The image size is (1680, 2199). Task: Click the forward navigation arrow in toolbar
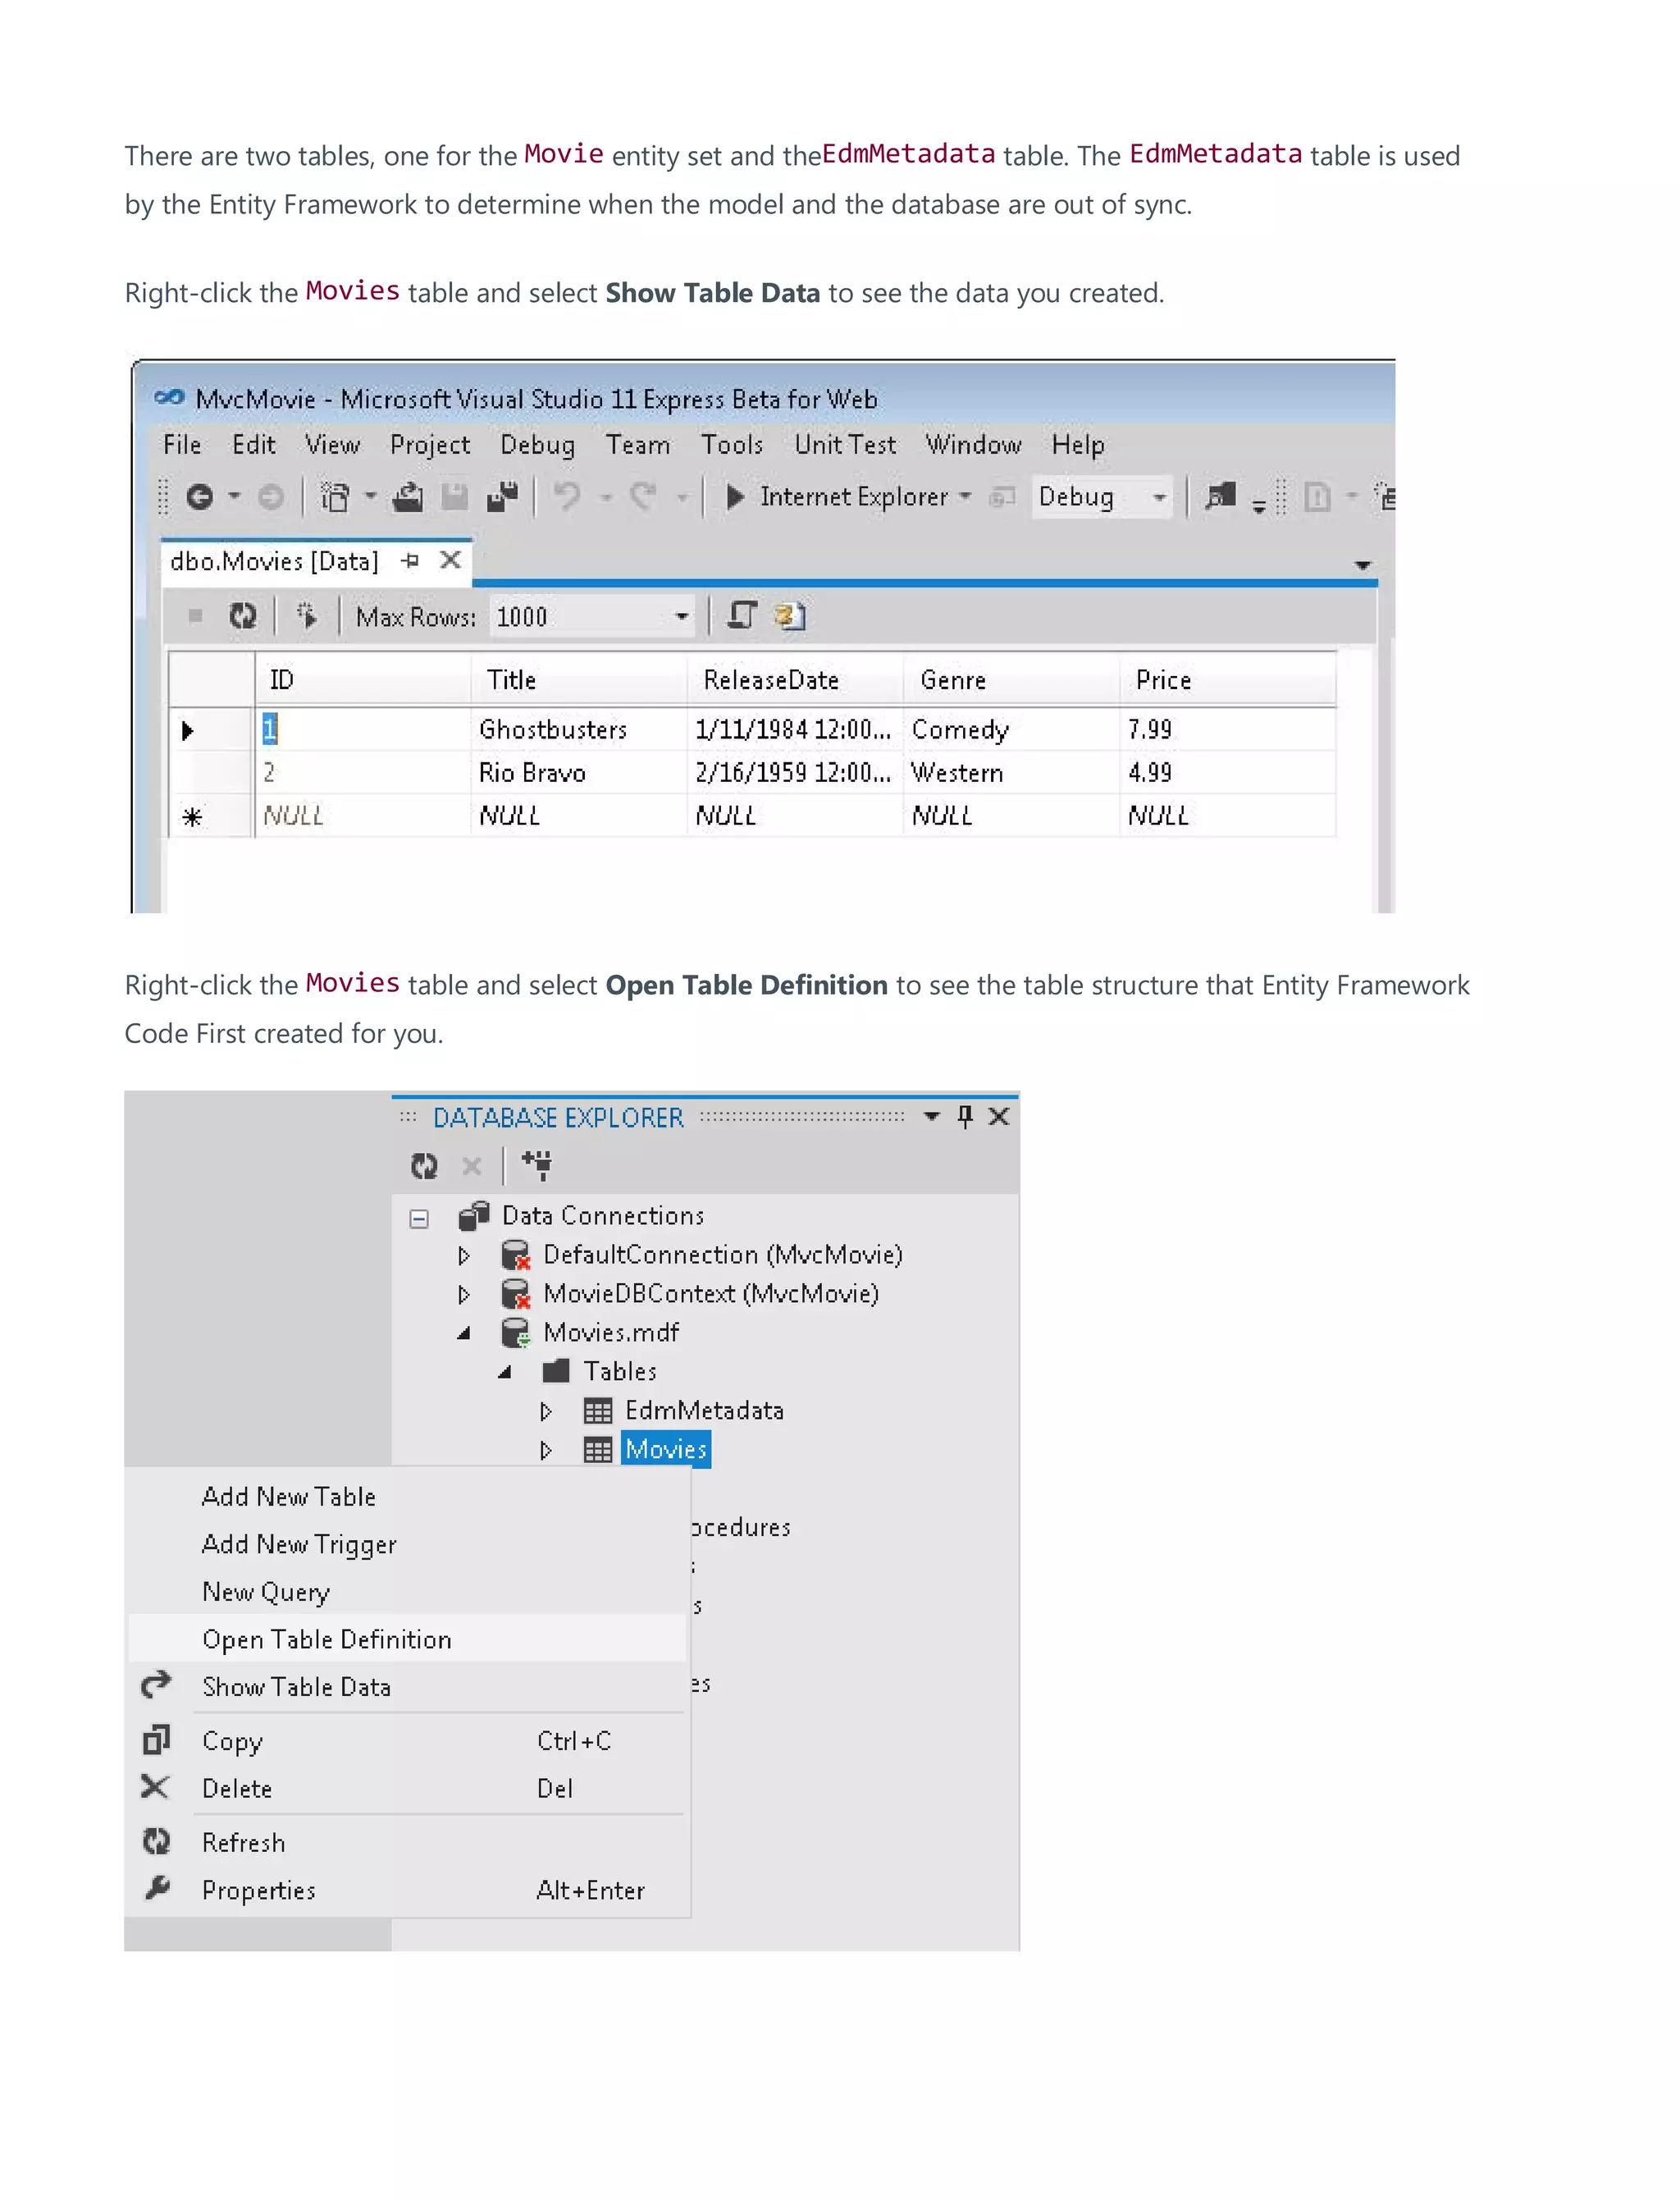271,497
